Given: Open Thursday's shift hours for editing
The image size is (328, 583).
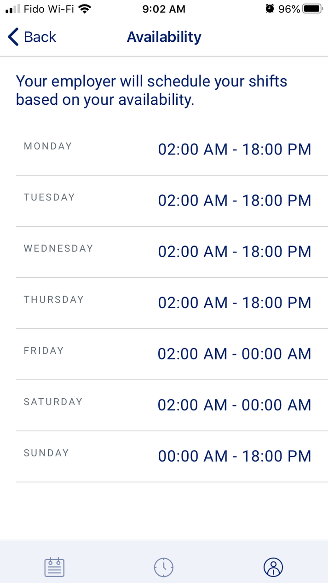Looking at the screenshot, I should pos(234,303).
